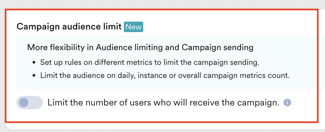The height and width of the screenshot is (132, 325).
Task: Click the second bullet point dot
Action: pos(34,76)
